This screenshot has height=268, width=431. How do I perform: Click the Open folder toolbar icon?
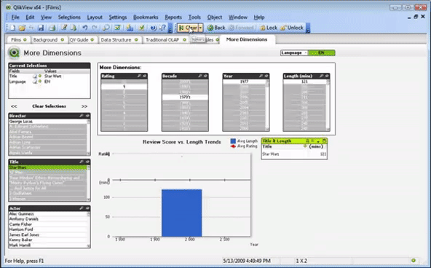click(x=22, y=28)
